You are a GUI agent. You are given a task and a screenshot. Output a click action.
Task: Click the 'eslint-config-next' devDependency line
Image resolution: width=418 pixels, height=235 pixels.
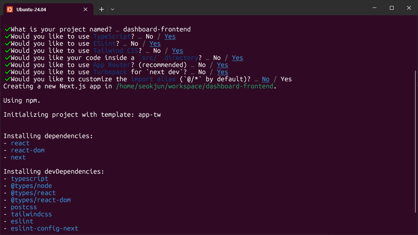click(x=45, y=228)
